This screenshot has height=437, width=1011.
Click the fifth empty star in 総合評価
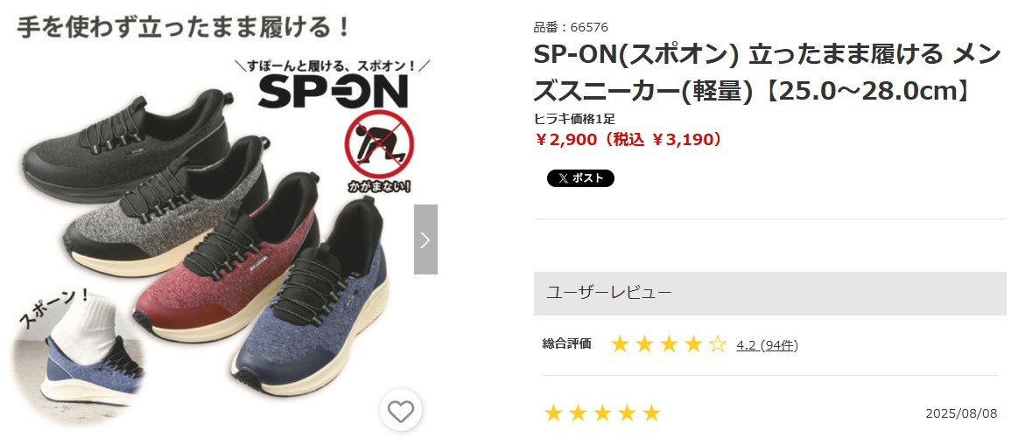[x=718, y=344]
